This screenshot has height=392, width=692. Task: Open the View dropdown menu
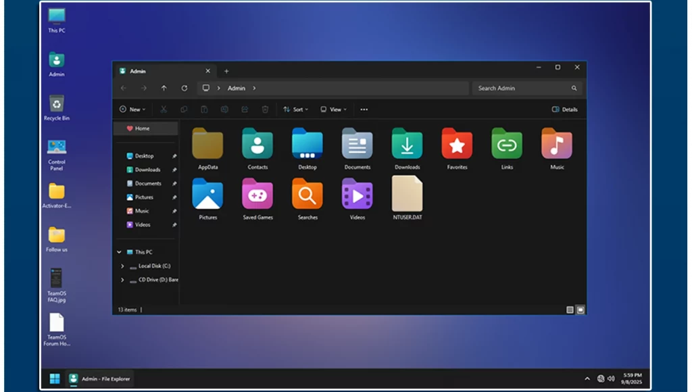pos(333,109)
